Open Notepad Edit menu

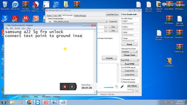click(x=11, y=28)
